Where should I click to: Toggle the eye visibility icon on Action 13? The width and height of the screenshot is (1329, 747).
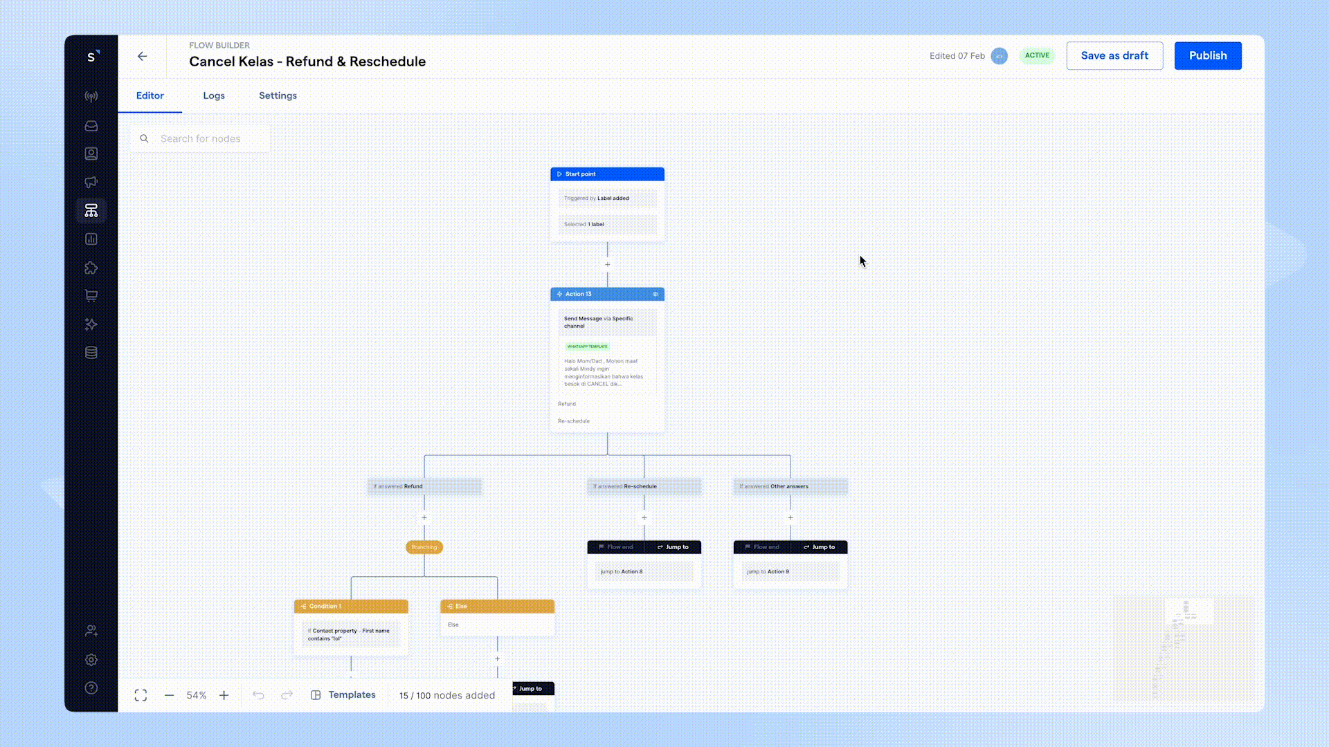[x=656, y=294]
